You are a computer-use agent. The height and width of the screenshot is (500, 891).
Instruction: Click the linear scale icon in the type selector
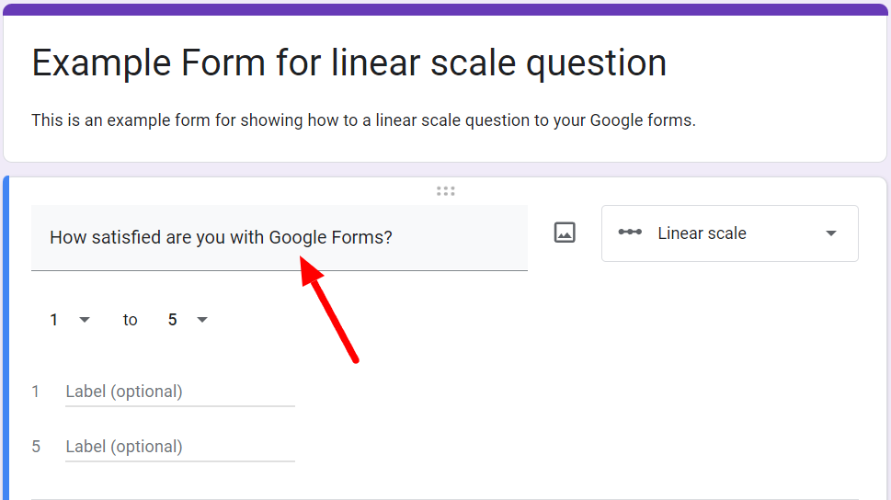click(x=630, y=233)
